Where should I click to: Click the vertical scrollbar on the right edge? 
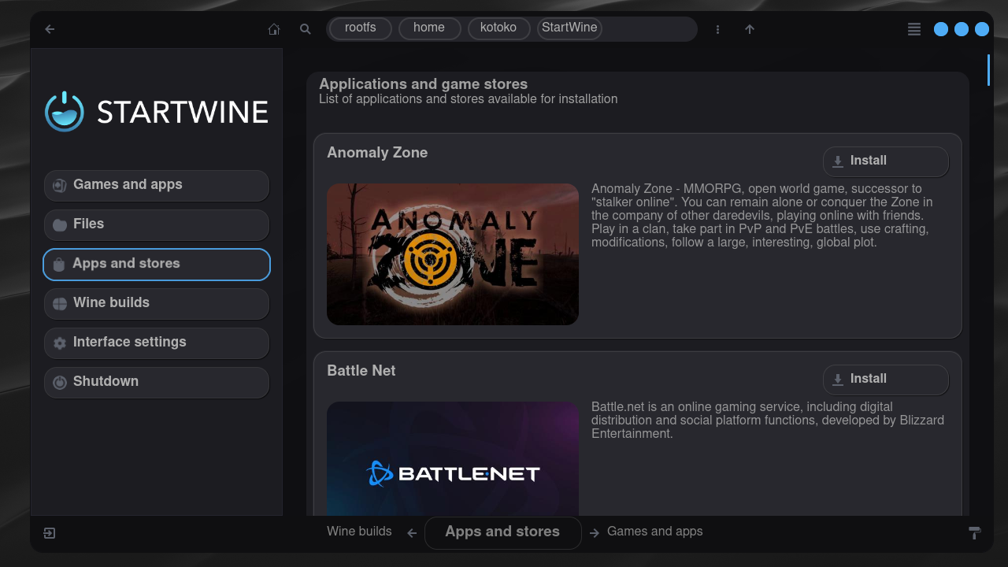(x=988, y=69)
